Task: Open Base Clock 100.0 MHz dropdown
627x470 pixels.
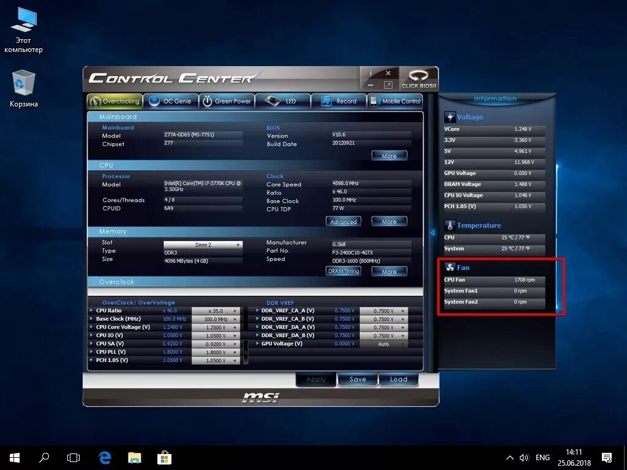Action: [216, 319]
